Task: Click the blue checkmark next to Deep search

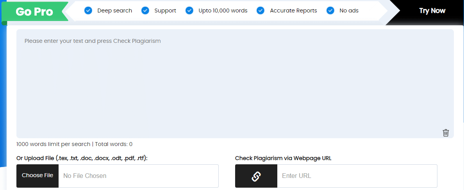Action: click(88, 11)
